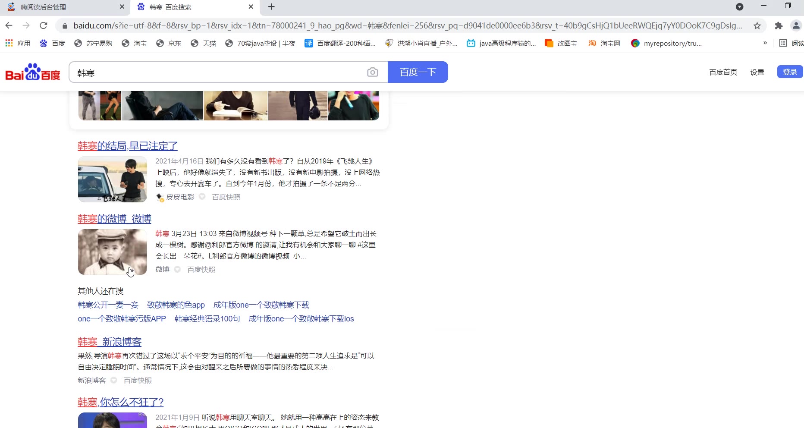
Task: Expand hidden bookmarks chevron
Action: 765,43
